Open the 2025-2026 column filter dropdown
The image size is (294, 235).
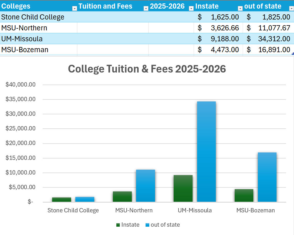click(x=191, y=8)
